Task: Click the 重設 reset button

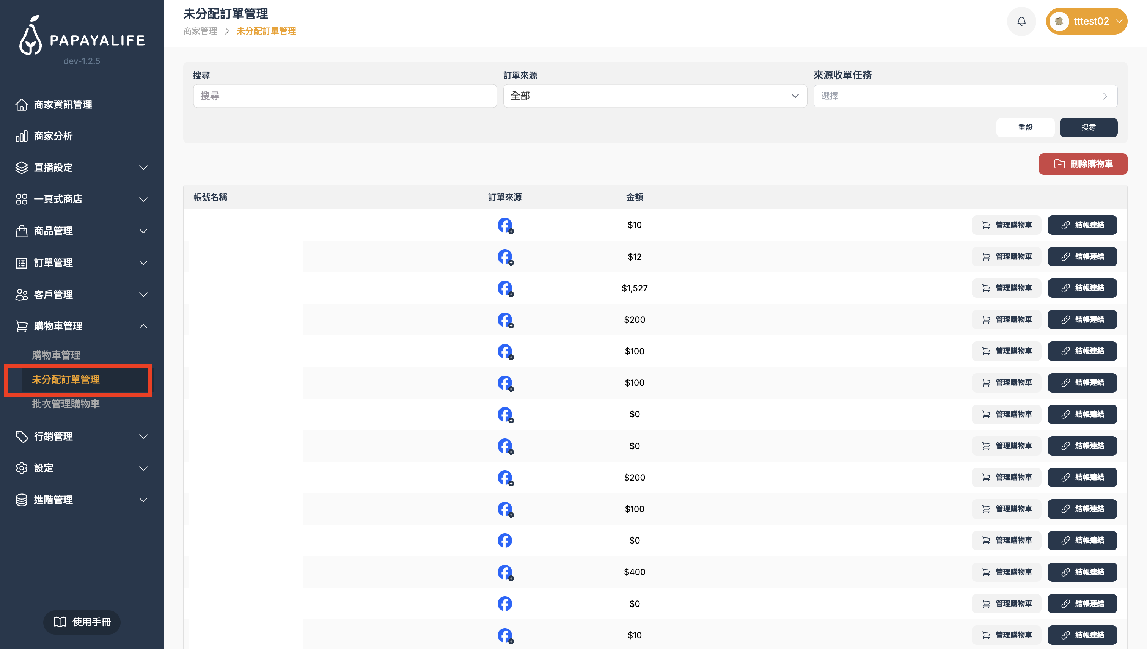Action: pos(1025,127)
